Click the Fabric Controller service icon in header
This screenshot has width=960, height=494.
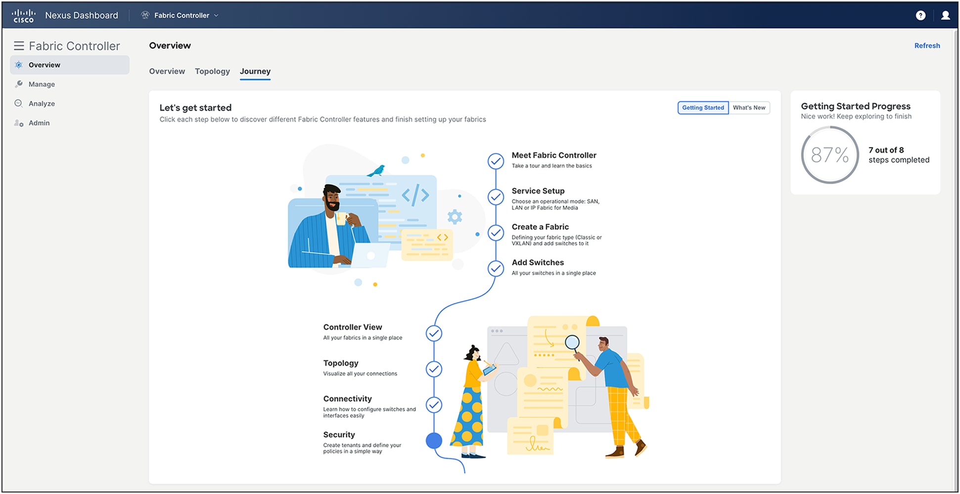[145, 15]
